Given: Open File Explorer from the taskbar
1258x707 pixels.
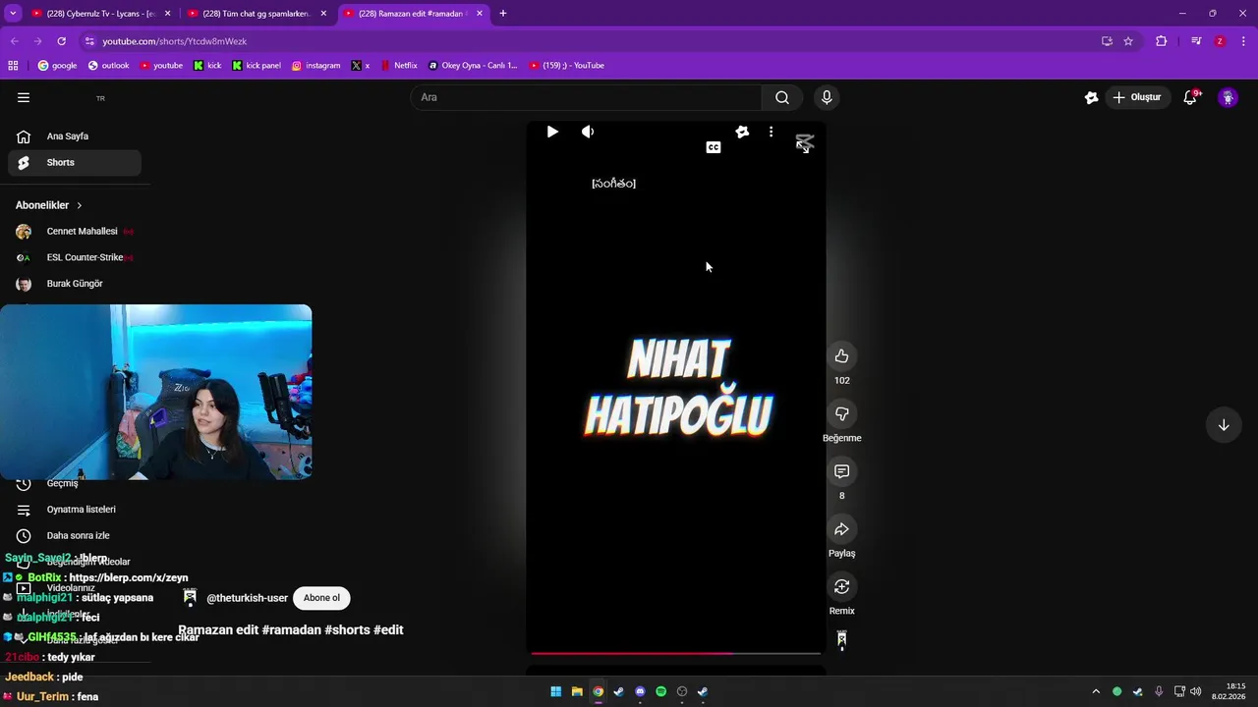Looking at the screenshot, I should click(577, 691).
